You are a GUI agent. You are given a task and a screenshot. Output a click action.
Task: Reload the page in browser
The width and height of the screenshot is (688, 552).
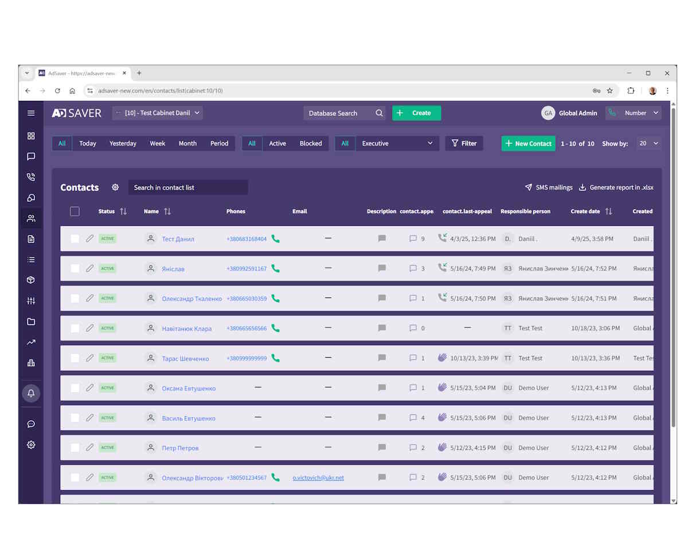(57, 91)
